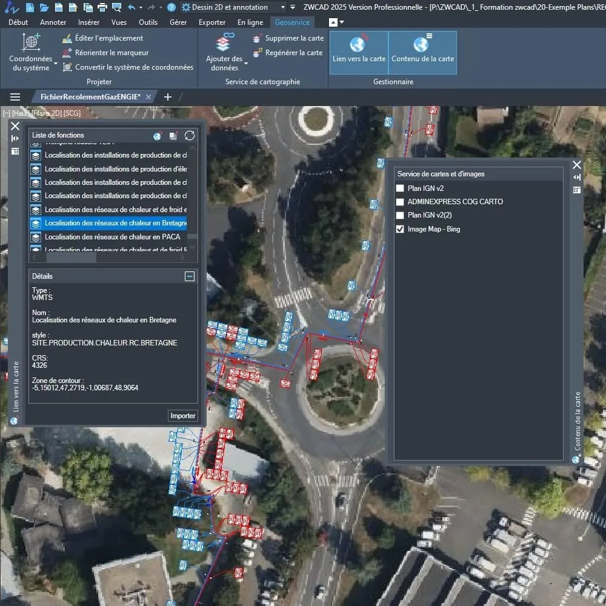Enable the Plan IGN v2 checkbox
The image size is (606, 606).
point(400,188)
